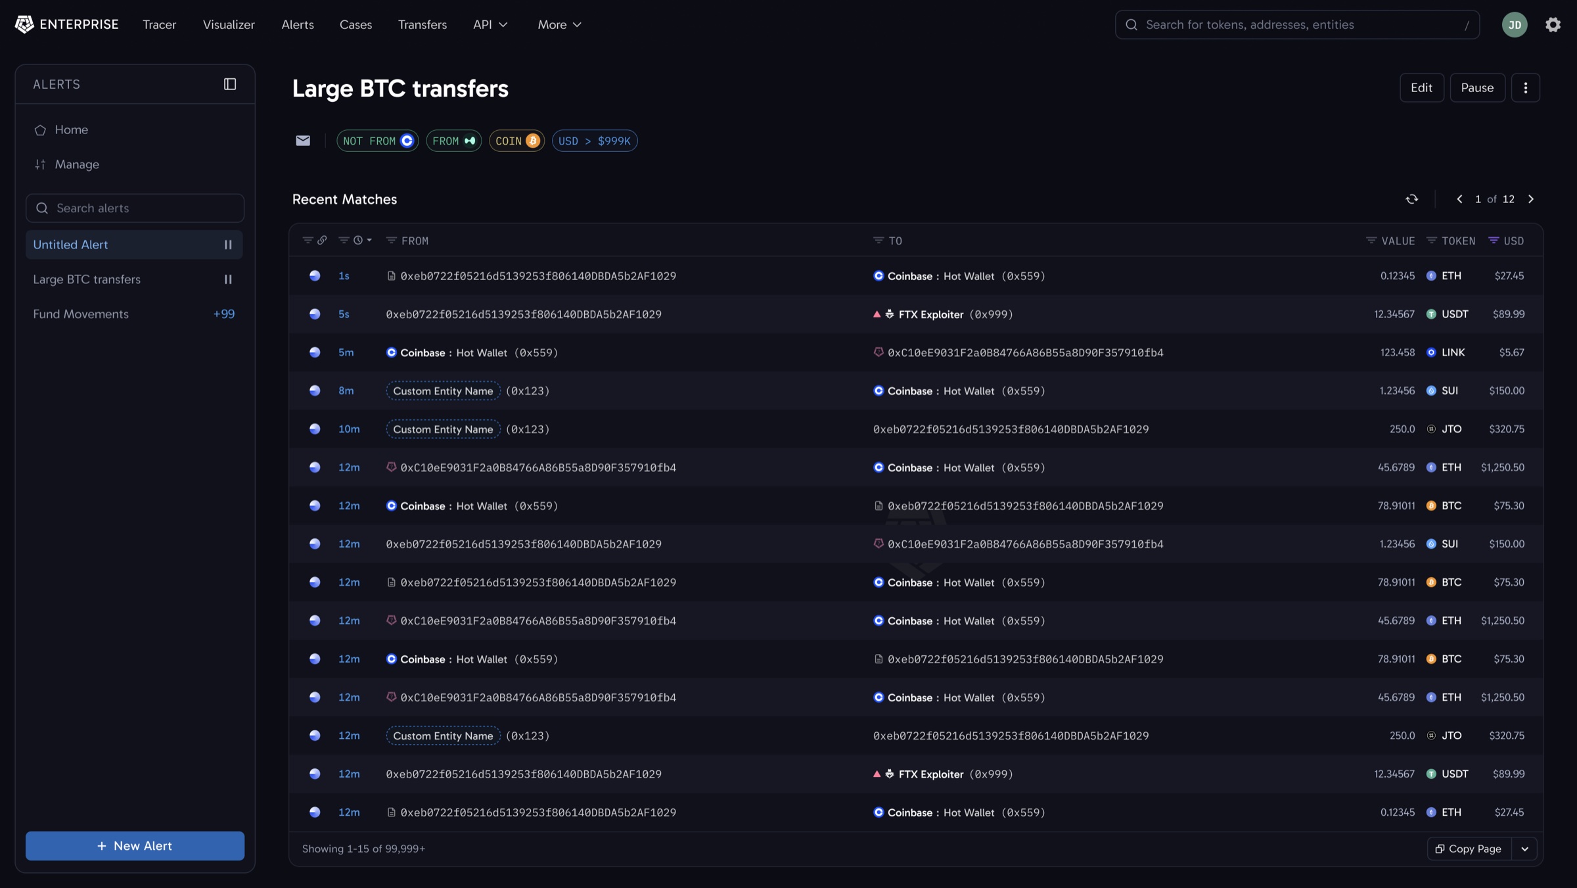
Task: Click Custom Entity Name in 8m row
Action: (x=443, y=391)
